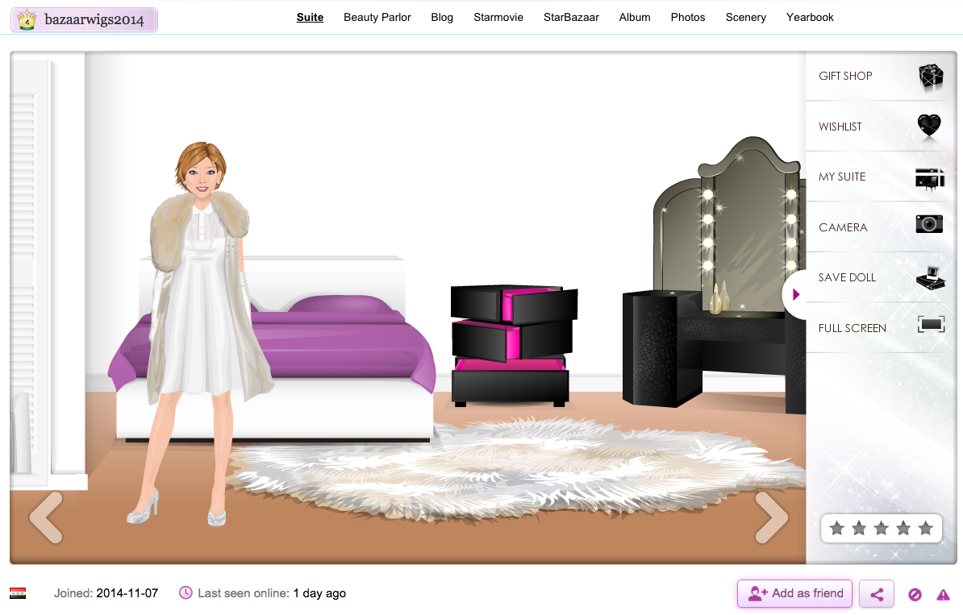The image size is (963, 615).
Task: Go to the previous room arrow
Action: (x=47, y=517)
